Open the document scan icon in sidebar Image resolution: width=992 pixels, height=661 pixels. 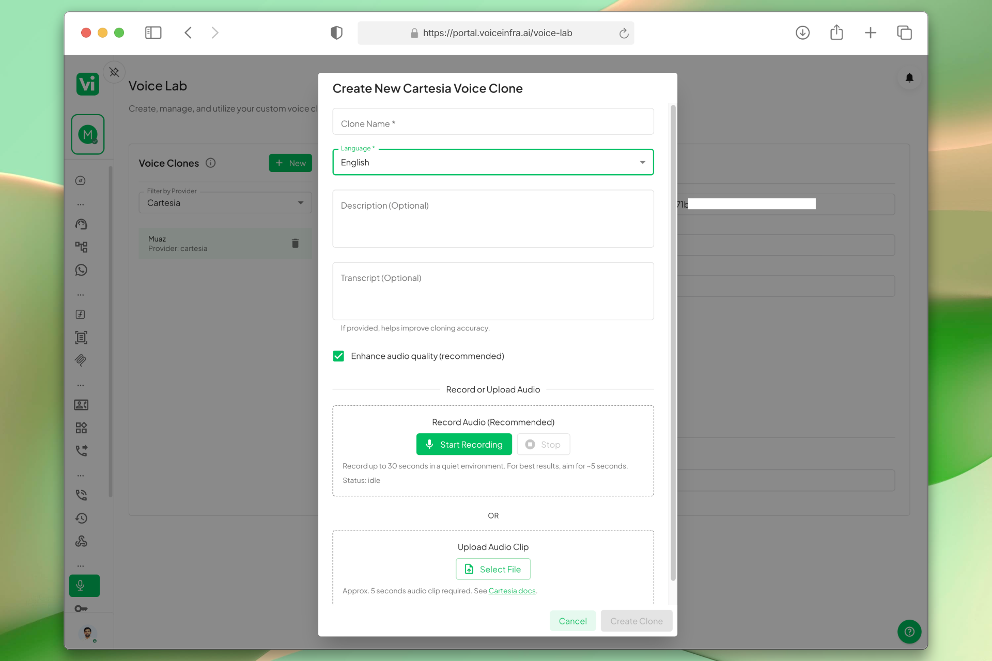[x=81, y=338]
